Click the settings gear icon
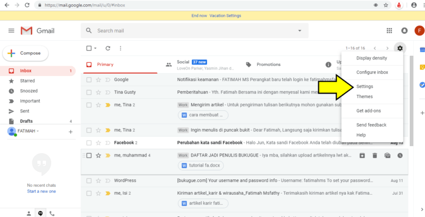Screen dimensions: 425x217 pos(400,48)
